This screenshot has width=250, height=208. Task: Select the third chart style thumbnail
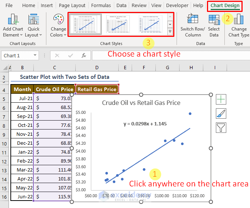point(150,24)
